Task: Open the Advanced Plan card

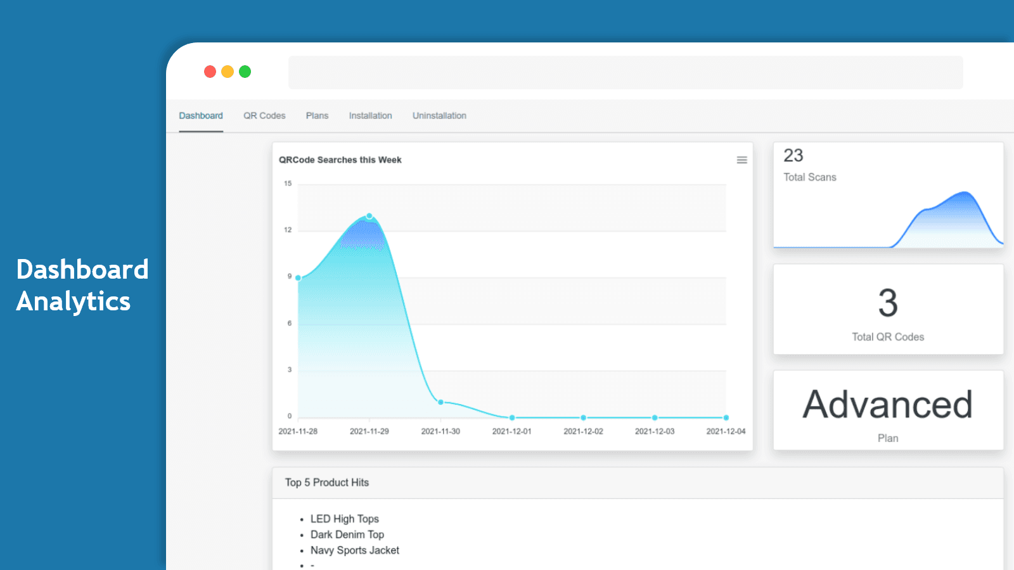Action: point(887,410)
